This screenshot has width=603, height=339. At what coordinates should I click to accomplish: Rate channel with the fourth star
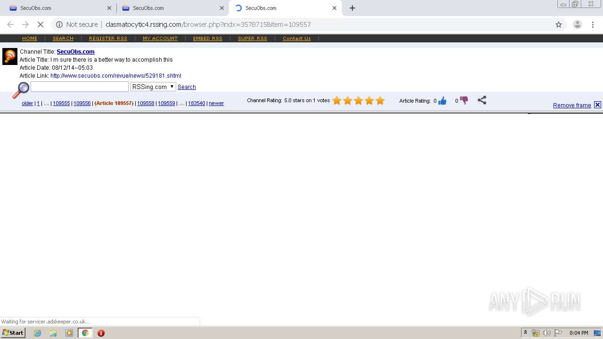tap(369, 100)
